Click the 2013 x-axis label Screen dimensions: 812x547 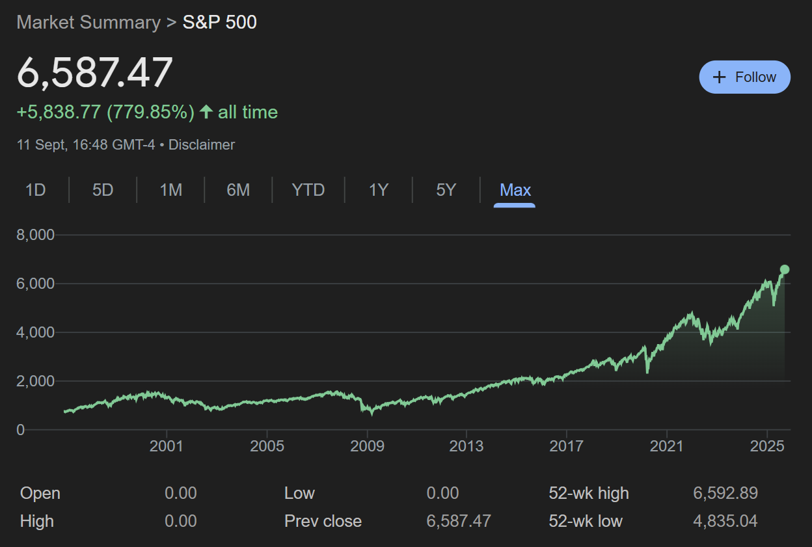pos(467,446)
